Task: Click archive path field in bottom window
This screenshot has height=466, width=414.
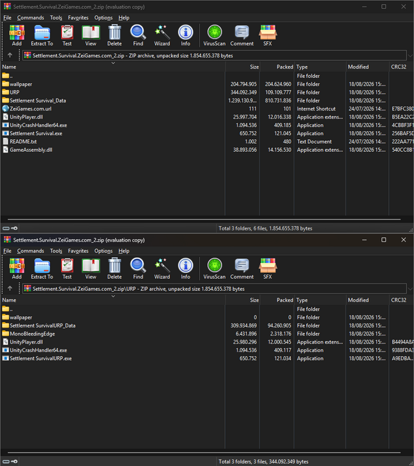Action: (214, 289)
